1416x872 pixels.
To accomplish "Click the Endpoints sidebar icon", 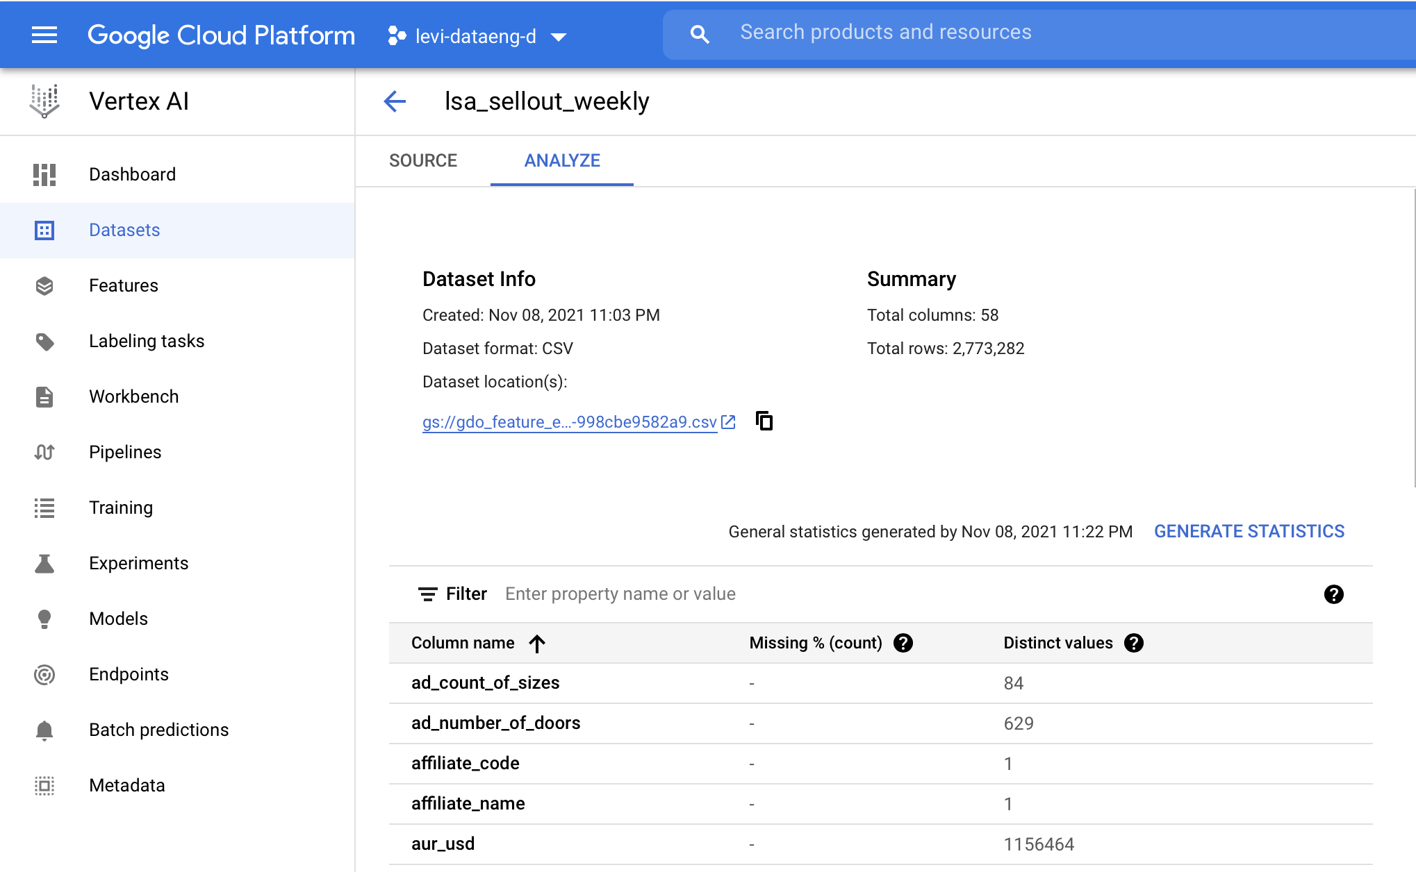I will click(x=44, y=674).
